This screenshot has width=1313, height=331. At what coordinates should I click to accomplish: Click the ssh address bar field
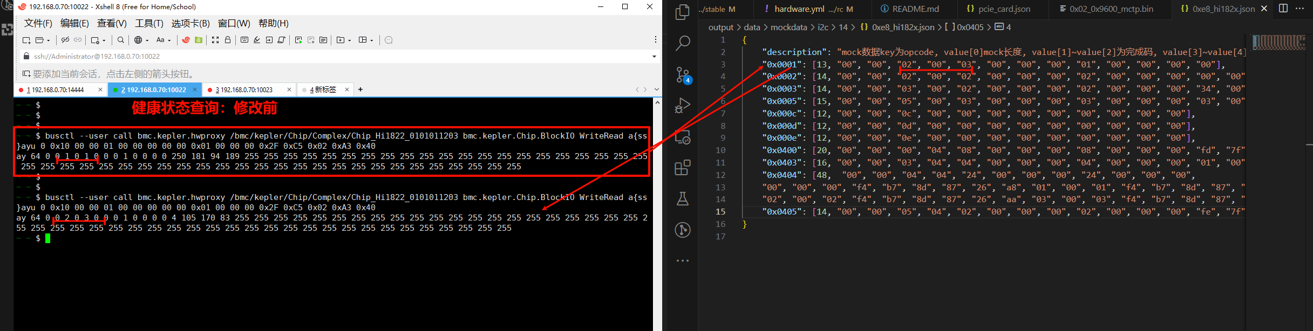tap(324, 56)
